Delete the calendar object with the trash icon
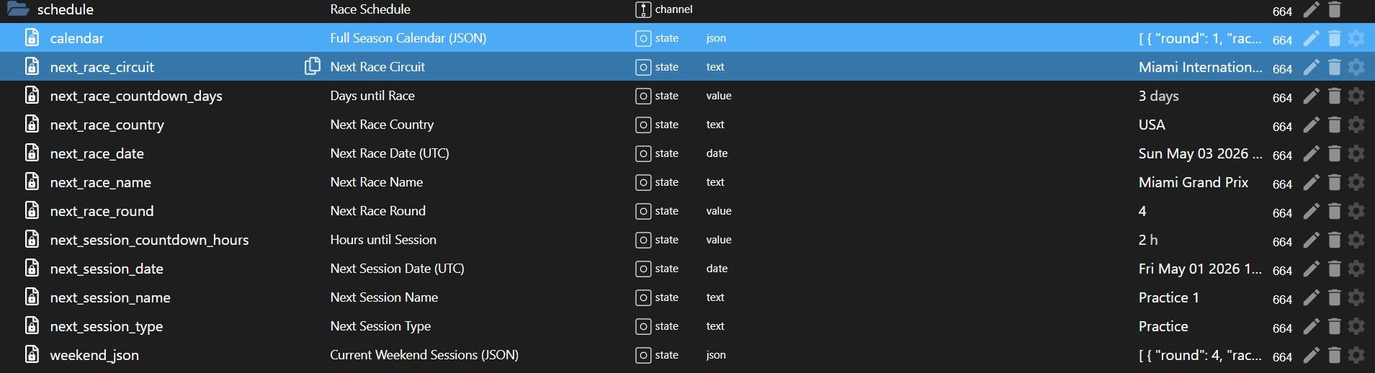The height and width of the screenshot is (373, 1375). (x=1334, y=38)
